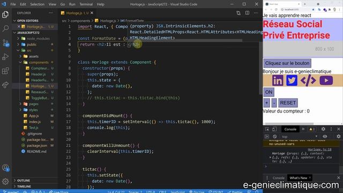Open JavaScript context dropdown labeled top

point(300,136)
